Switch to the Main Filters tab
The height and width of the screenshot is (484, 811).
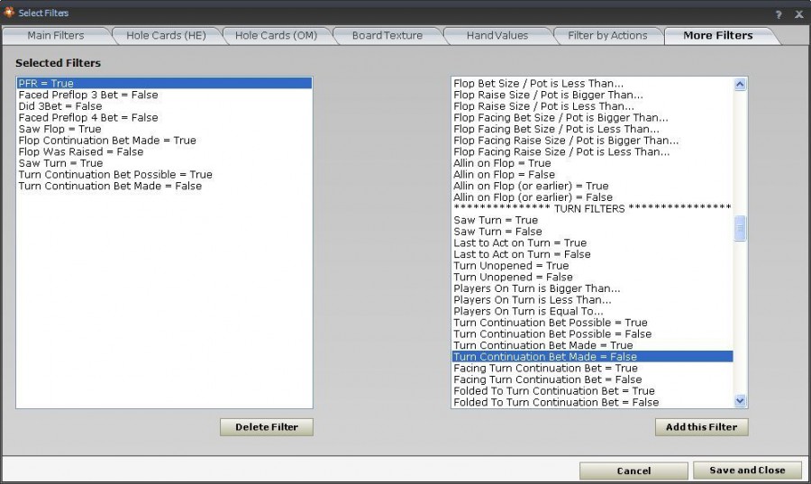click(56, 35)
